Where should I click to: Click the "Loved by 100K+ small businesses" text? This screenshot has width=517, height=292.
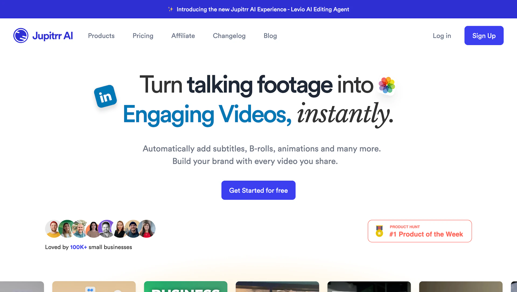click(x=89, y=247)
